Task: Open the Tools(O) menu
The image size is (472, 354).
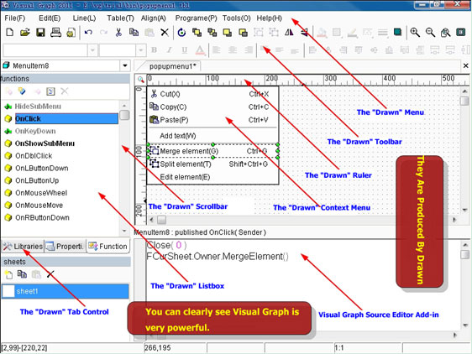Action: (x=236, y=18)
